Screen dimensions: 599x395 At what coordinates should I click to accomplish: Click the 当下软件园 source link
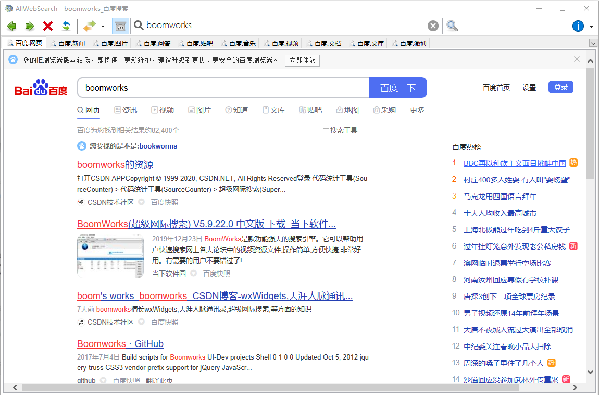coord(169,274)
